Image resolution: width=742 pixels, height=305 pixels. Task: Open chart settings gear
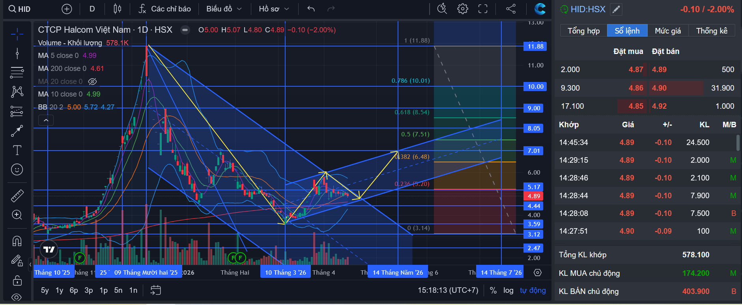click(x=463, y=9)
